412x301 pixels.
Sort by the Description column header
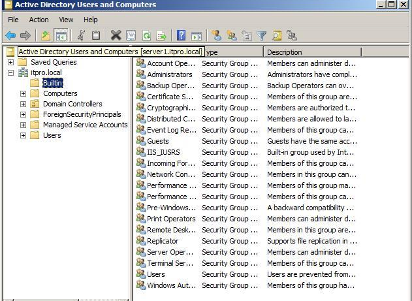coord(312,52)
